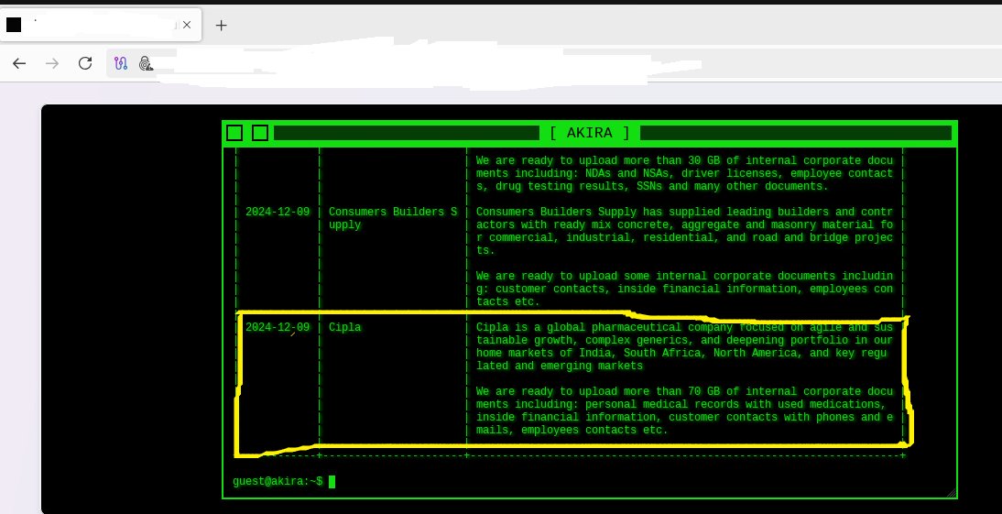The image size is (1002, 514).
Task: Click the 'some internal corporate documents' paragraph
Action: tap(684, 289)
